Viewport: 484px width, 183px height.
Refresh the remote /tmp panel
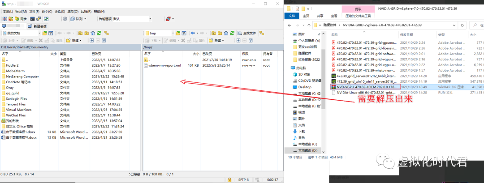[232, 33]
